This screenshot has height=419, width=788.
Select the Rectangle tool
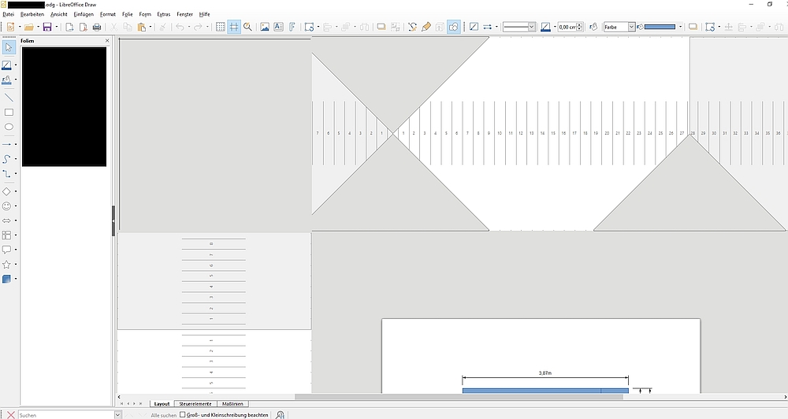[9, 112]
